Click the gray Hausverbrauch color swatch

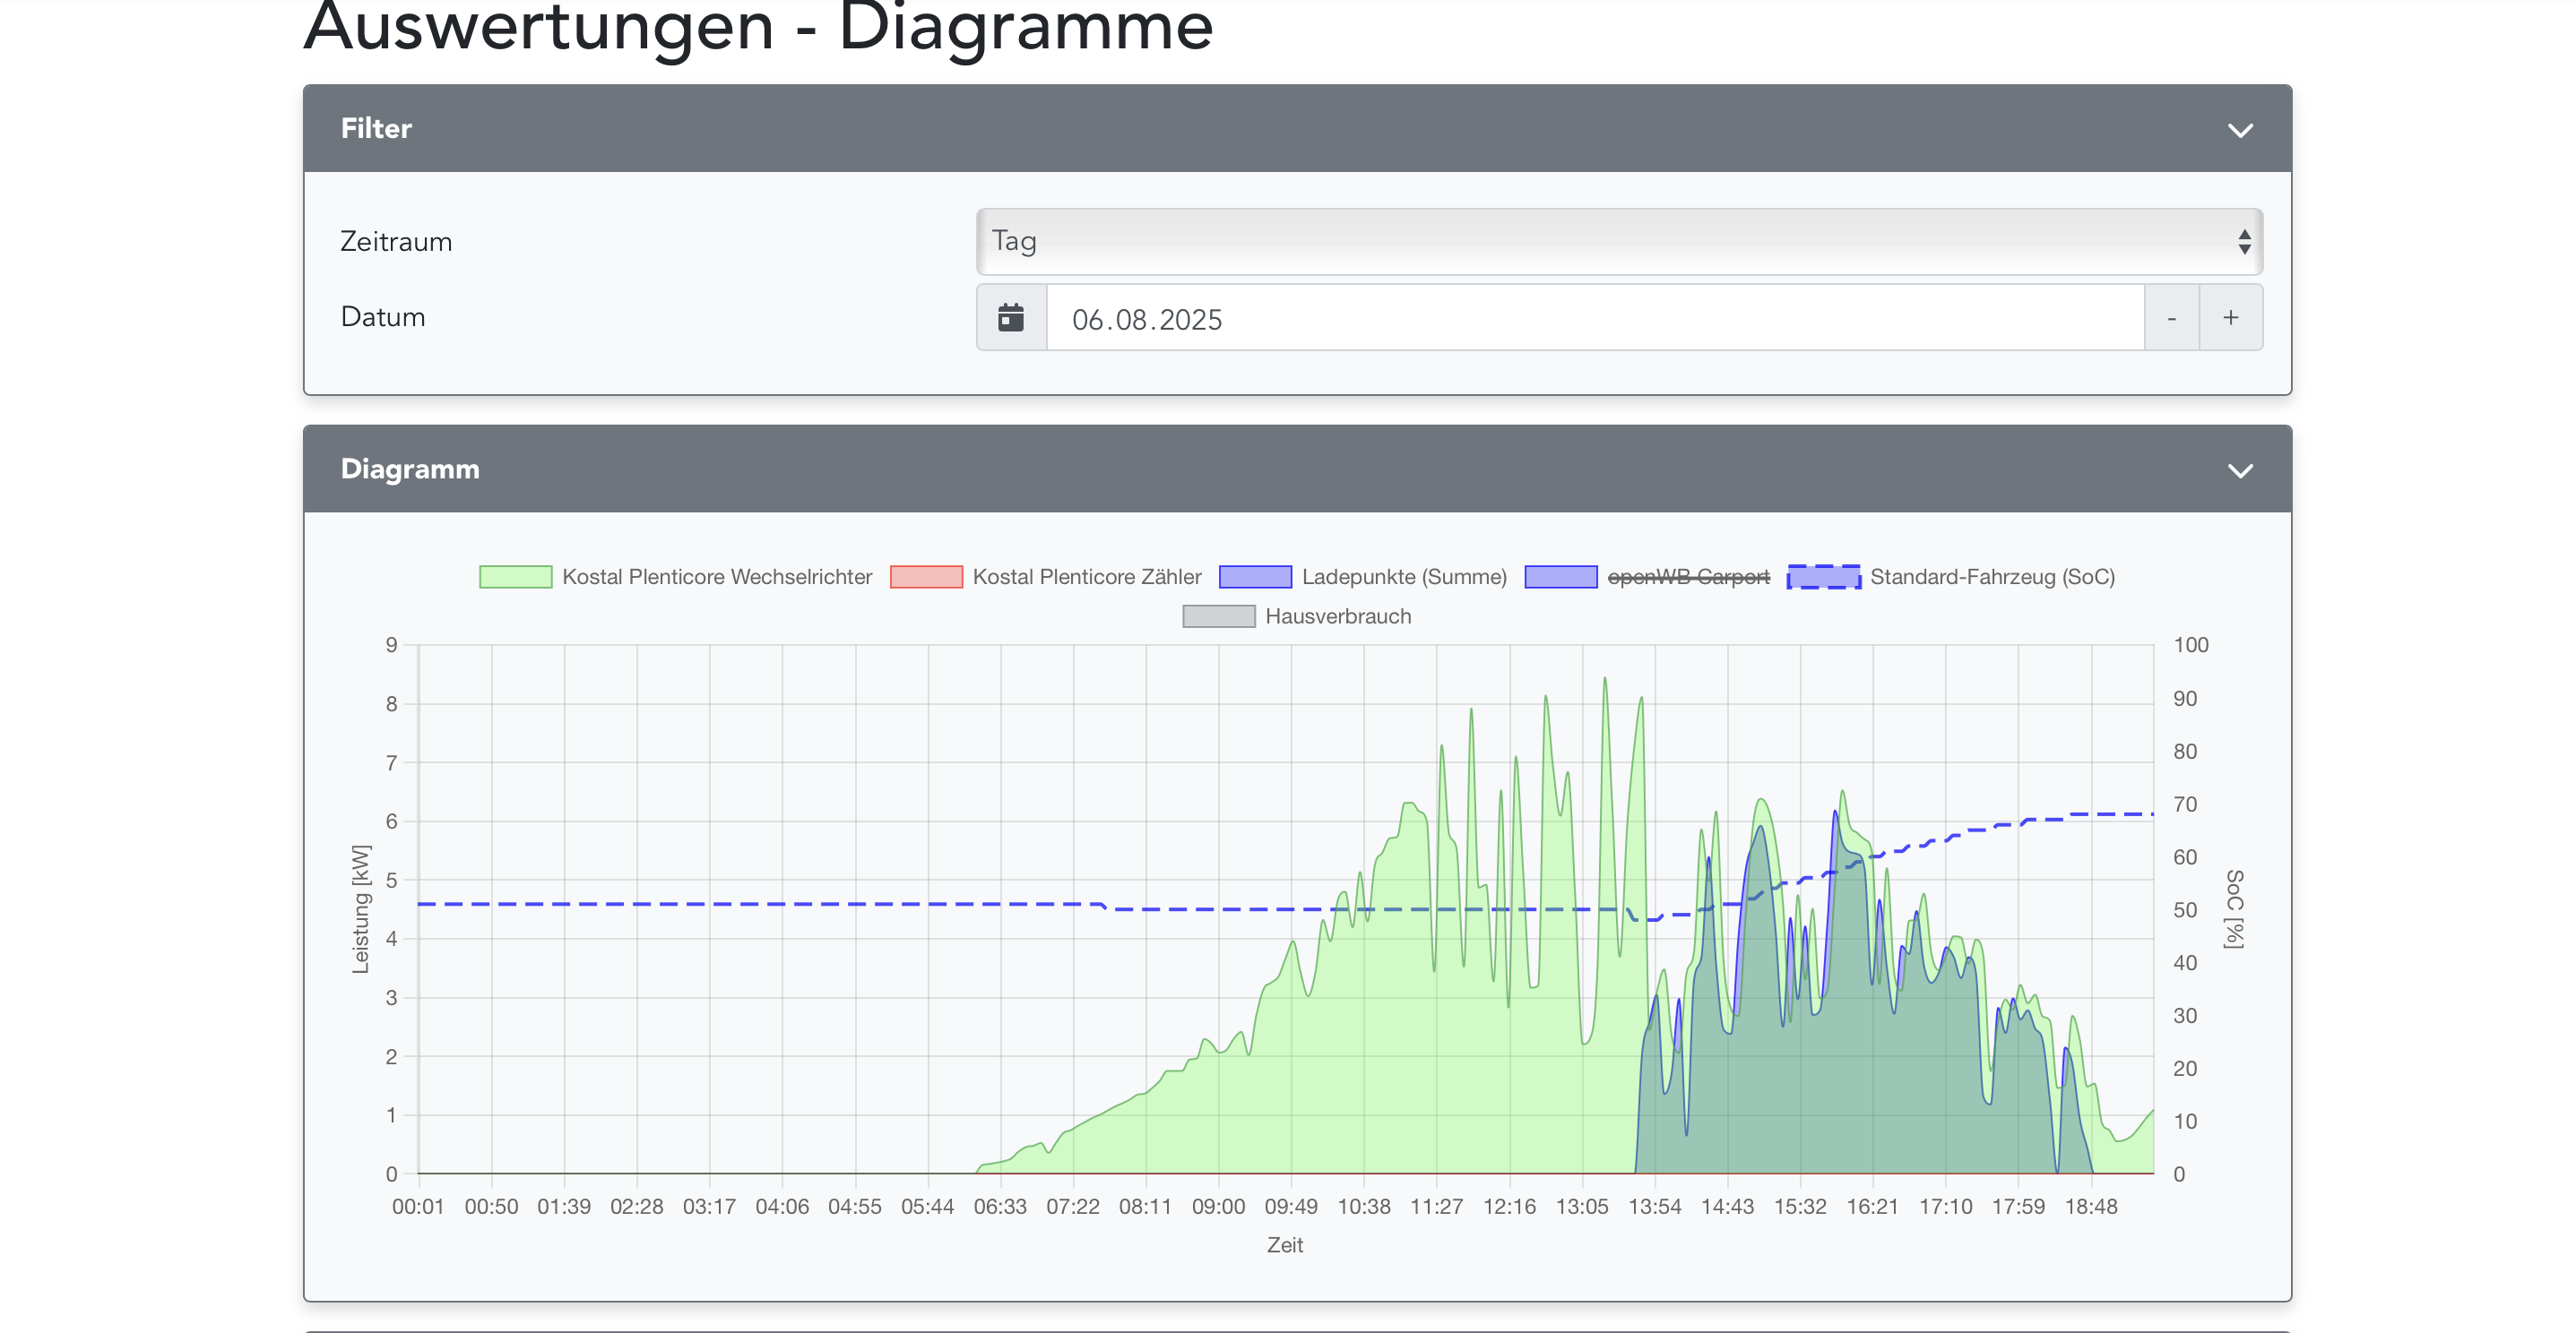[x=1218, y=616]
